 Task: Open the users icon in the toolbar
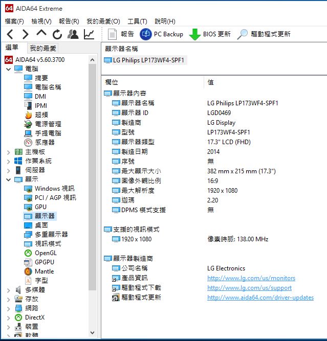(x=73, y=34)
